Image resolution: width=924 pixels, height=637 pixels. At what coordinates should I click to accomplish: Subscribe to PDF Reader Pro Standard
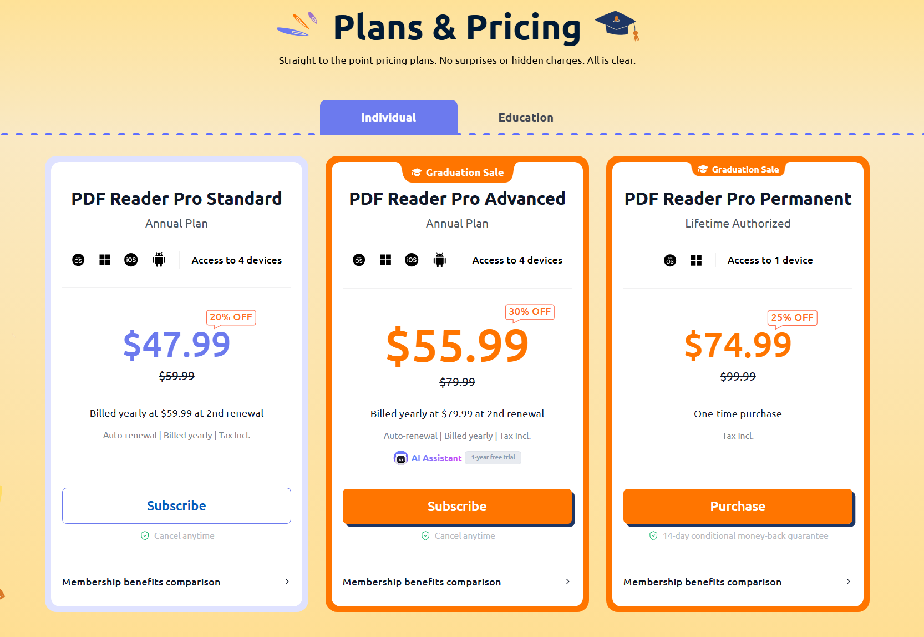coord(176,505)
